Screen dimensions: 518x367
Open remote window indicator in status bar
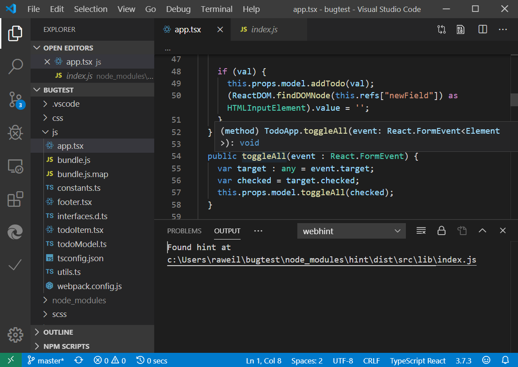click(x=11, y=360)
